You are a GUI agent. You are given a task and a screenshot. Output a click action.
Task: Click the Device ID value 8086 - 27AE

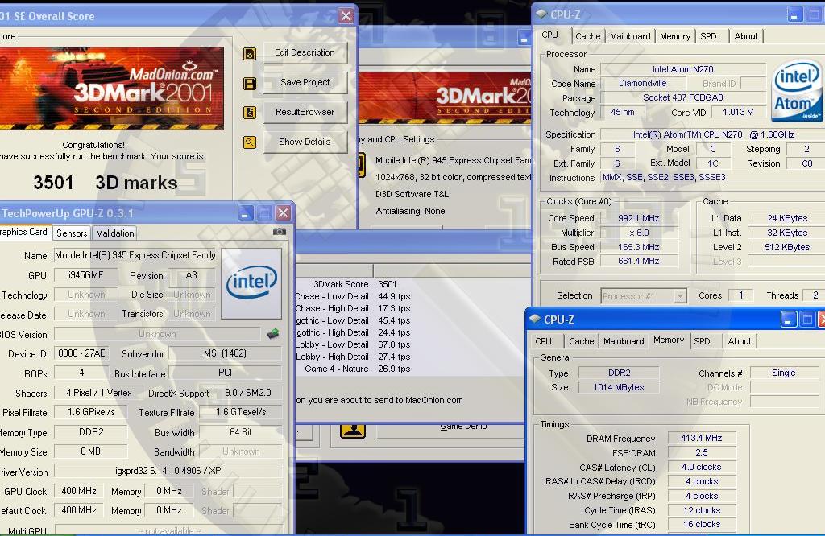81,353
